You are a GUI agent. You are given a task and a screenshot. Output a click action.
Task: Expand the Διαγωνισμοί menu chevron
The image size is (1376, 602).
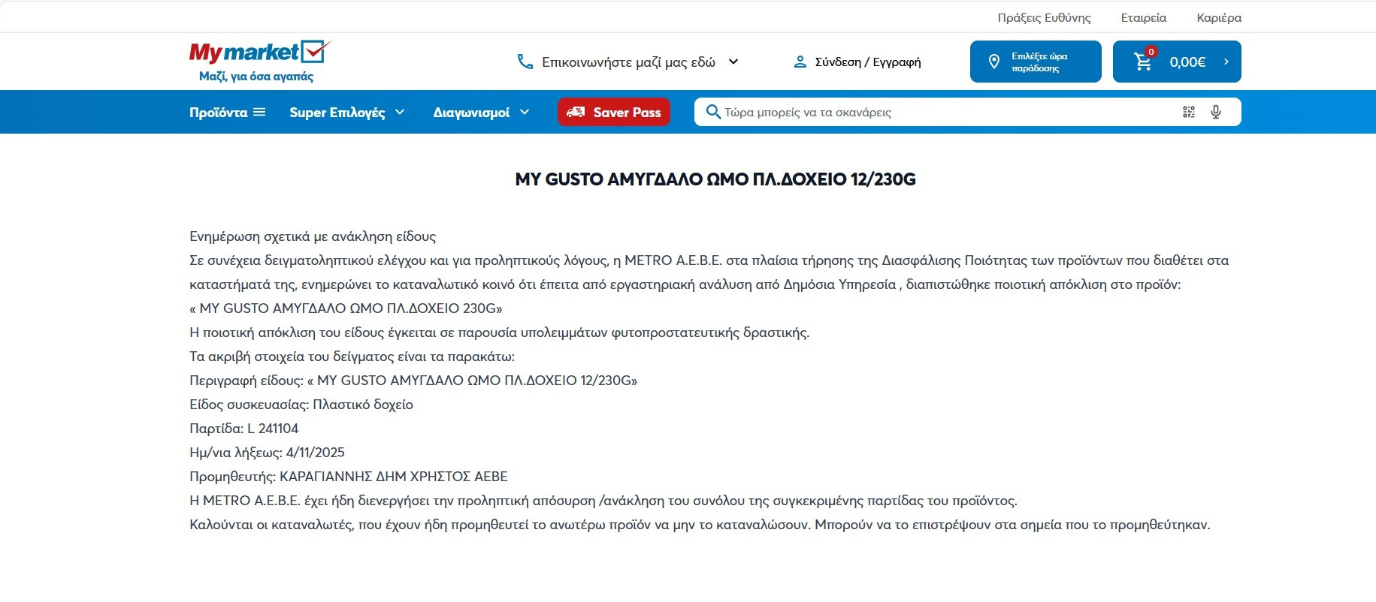point(525,112)
